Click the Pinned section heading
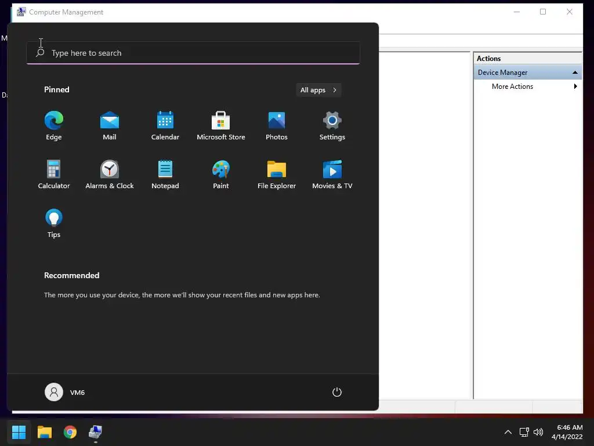Image resolution: width=594 pixels, height=446 pixels. 57,89
